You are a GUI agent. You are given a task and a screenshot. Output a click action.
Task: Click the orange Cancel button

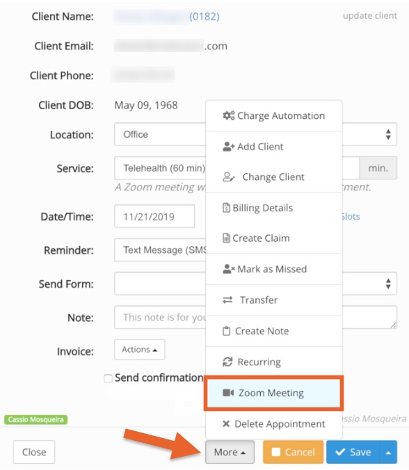(x=294, y=452)
